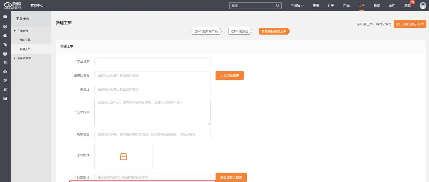Click the bottom-most sidebar icon
The image size is (429, 182).
coord(5,99)
